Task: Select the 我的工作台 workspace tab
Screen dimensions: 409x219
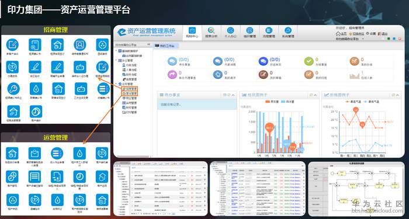Action: [166, 46]
